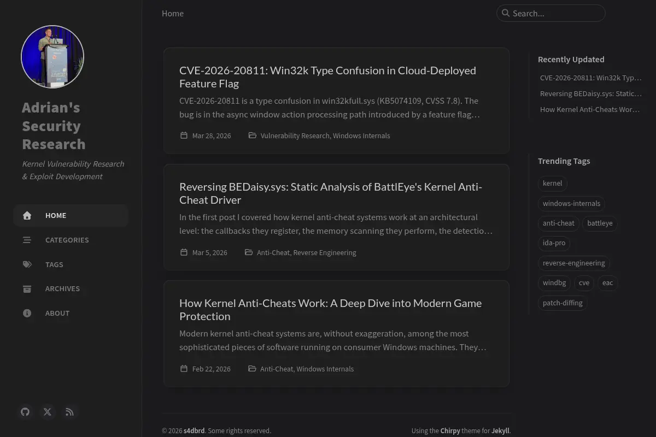Select the patch-diffing trending tag
Viewport: 656px width, 437px height.
pos(563,303)
